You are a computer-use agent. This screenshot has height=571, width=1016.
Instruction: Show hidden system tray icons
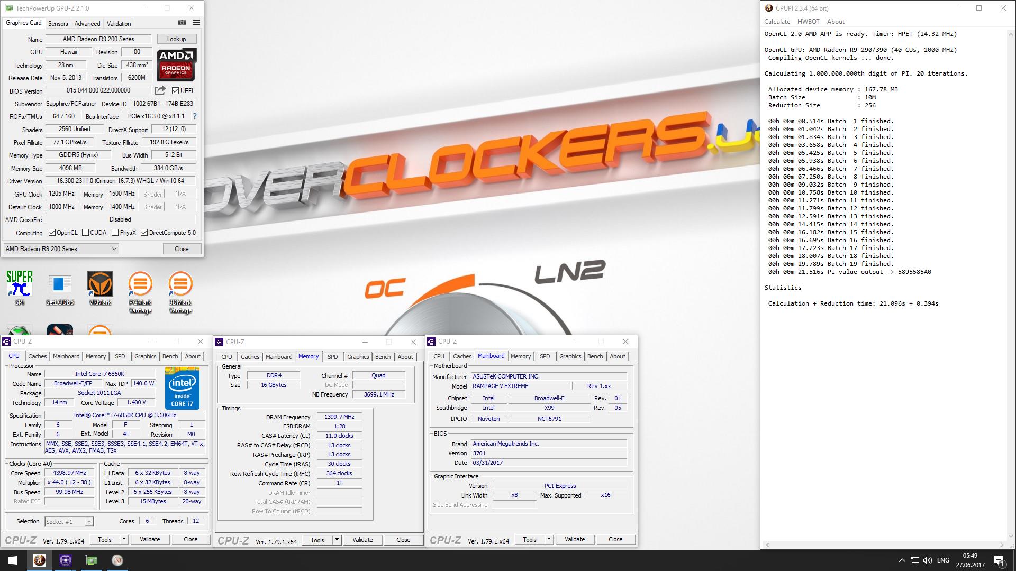pos(902,560)
